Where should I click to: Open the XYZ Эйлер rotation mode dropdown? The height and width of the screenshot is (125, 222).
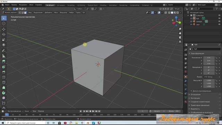(x=209, y=77)
